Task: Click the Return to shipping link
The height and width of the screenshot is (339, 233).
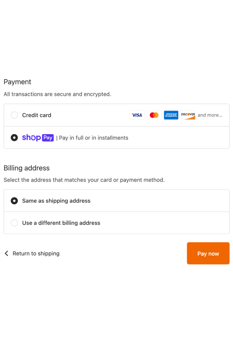Action: [x=36, y=253]
